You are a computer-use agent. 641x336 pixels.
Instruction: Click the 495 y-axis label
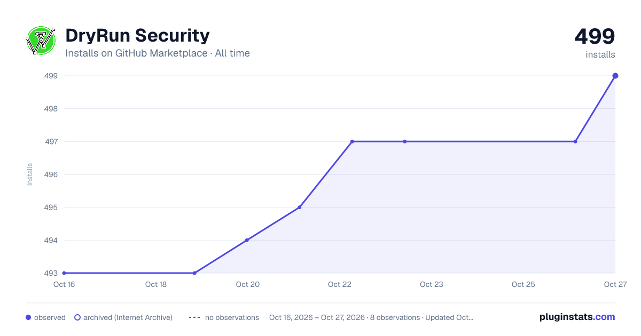tap(50, 207)
